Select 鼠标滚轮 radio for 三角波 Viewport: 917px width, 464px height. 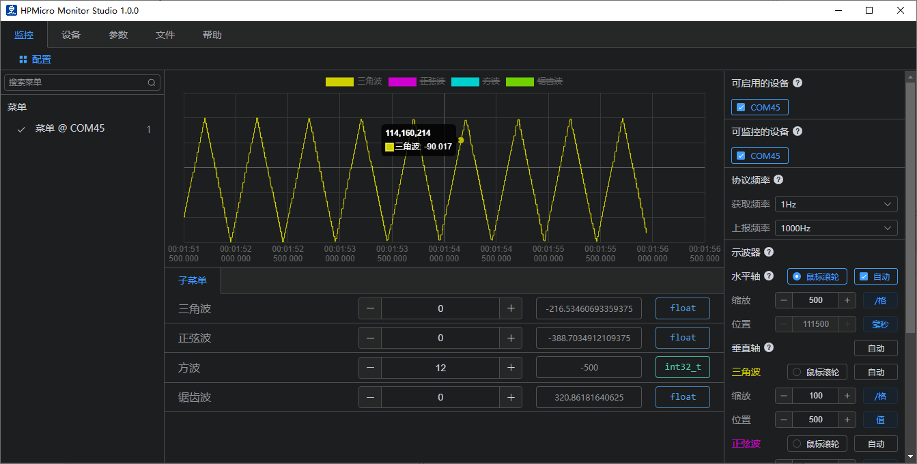pos(796,372)
